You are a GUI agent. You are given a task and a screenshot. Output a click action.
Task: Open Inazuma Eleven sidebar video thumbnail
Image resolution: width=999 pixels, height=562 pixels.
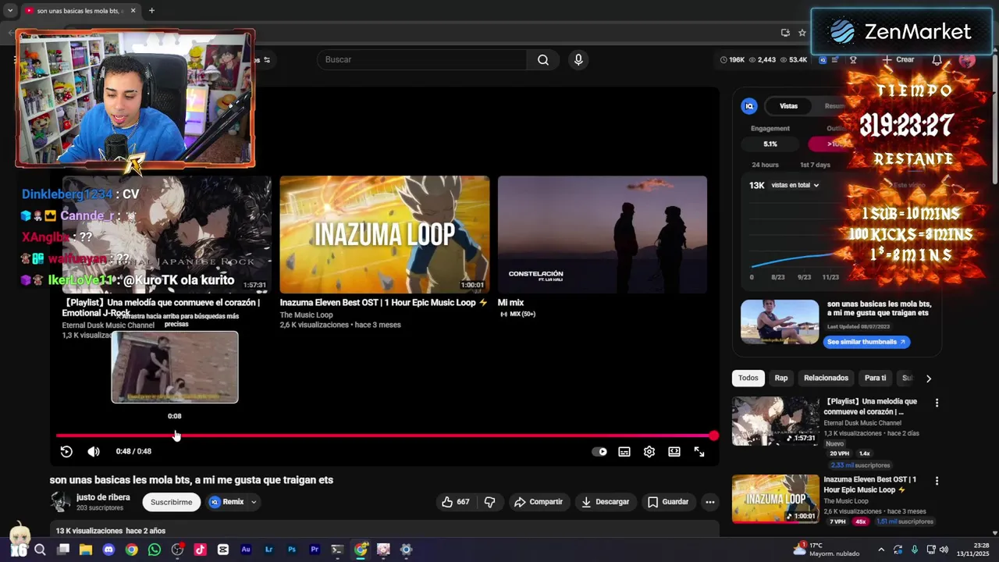776,499
